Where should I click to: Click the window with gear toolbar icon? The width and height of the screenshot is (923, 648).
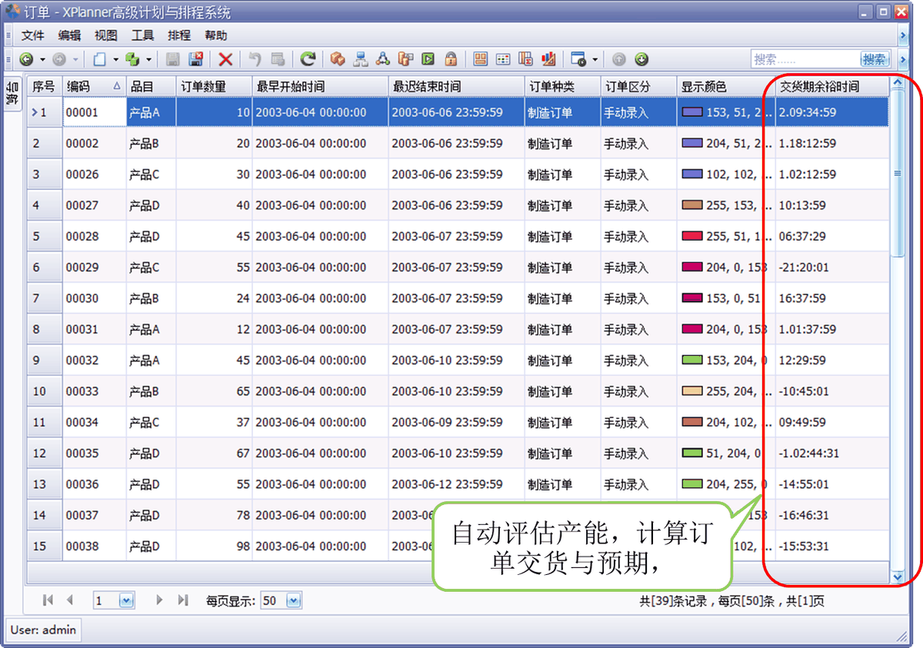pos(578,59)
